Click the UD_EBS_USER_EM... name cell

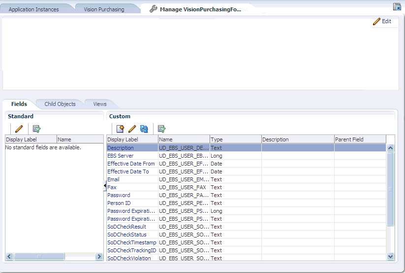184,179
